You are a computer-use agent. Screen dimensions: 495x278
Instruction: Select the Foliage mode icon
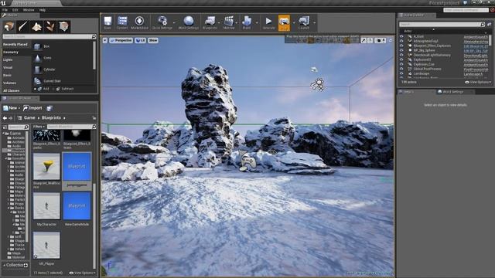50,26
